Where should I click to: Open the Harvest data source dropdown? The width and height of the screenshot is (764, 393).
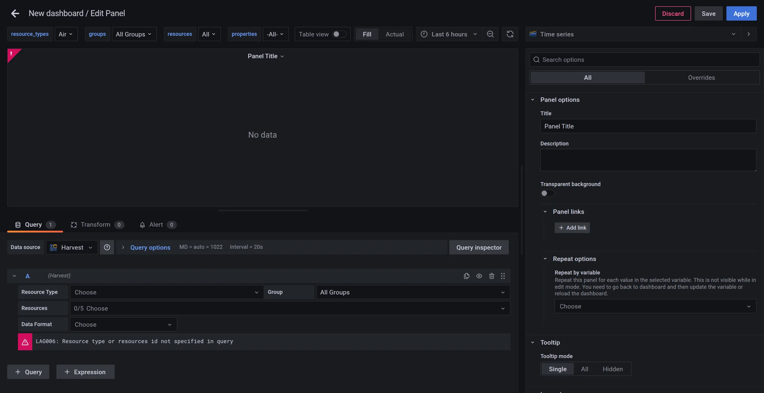[x=72, y=247]
